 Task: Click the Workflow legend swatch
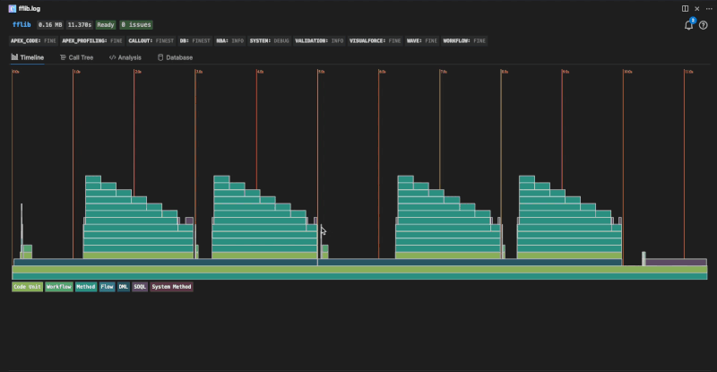point(59,287)
